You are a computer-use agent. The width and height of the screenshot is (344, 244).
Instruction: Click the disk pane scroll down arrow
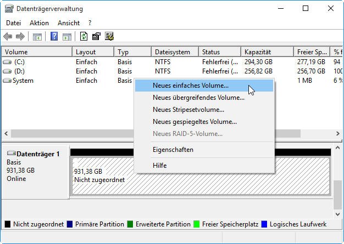337,214
